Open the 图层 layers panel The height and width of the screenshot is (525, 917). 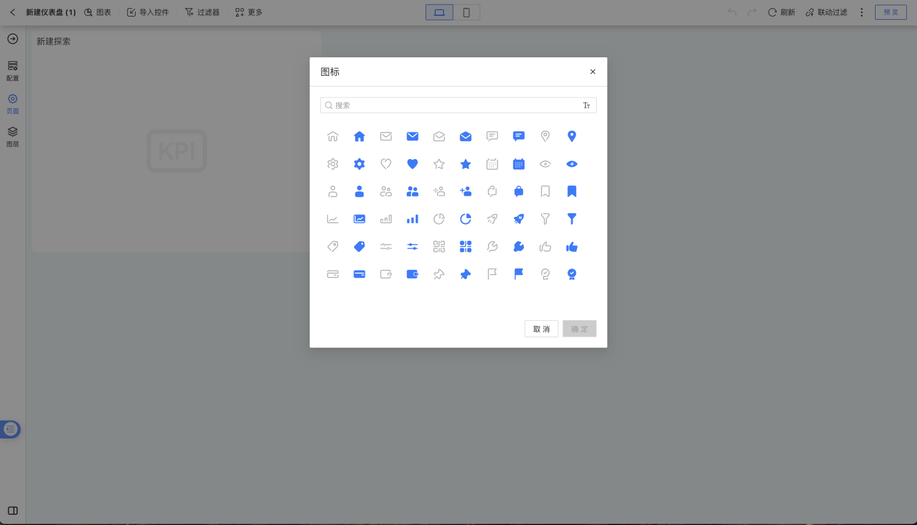pyautogui.click(x=13, y=136)
